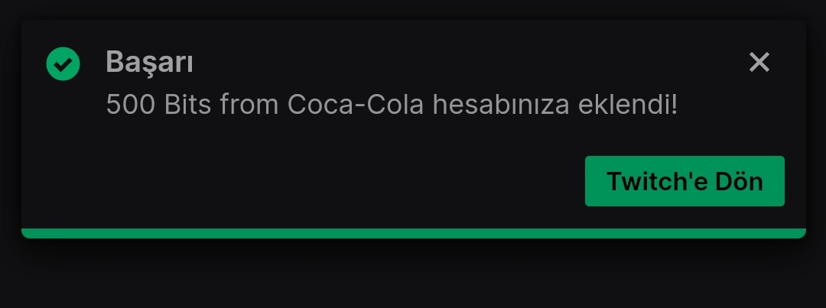Click the Twitch'e Dön button
Viewport: 826px width, 308px height.
685,181
